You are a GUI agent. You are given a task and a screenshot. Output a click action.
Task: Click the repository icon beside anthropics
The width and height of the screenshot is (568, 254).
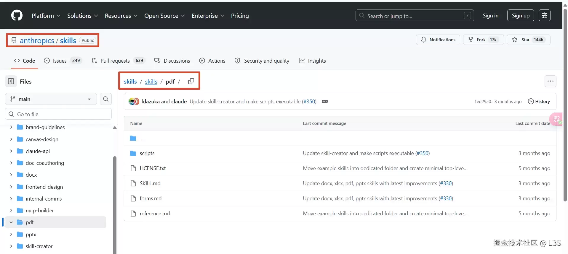click(14, 40)
